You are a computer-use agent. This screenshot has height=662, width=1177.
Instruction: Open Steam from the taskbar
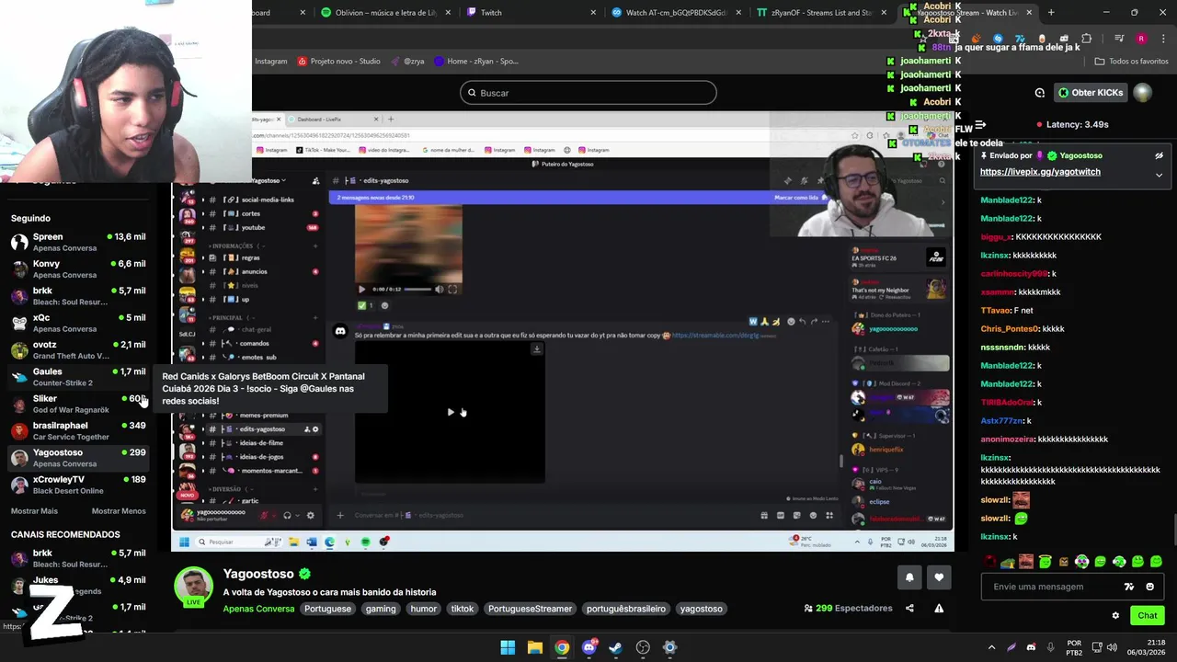click(616, 647)
